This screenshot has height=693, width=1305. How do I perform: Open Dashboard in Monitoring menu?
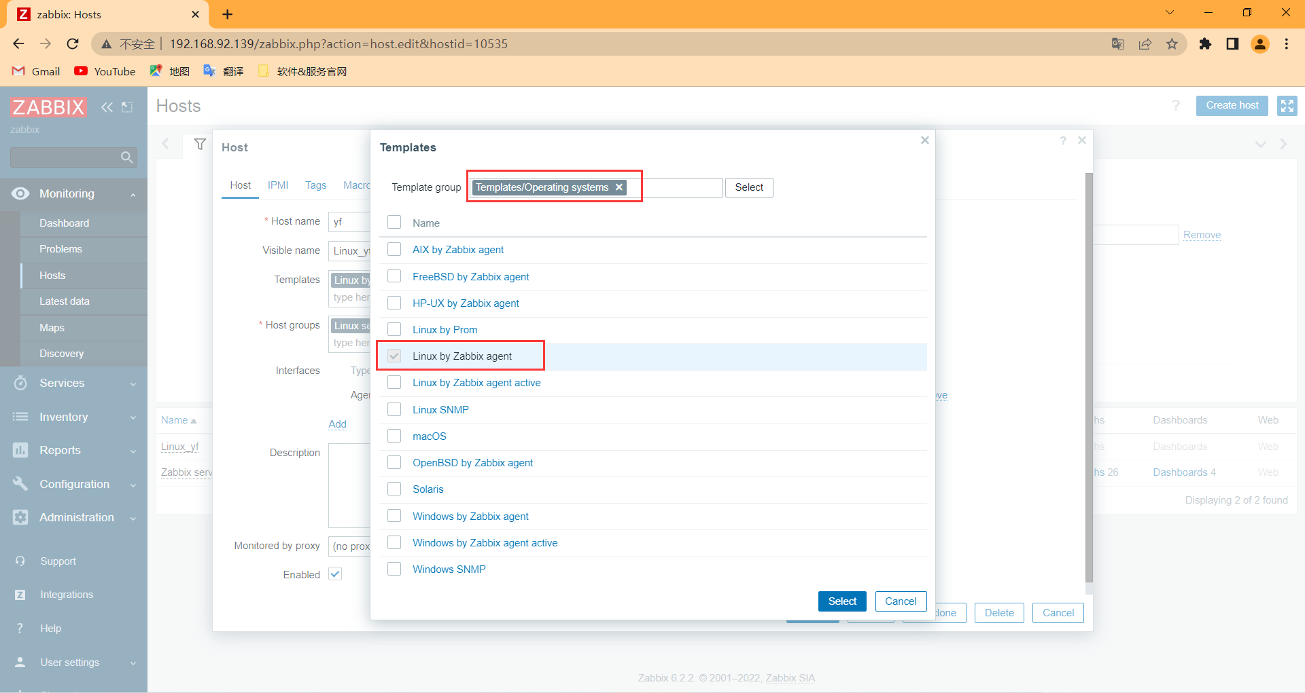click(x=64, y=223)
